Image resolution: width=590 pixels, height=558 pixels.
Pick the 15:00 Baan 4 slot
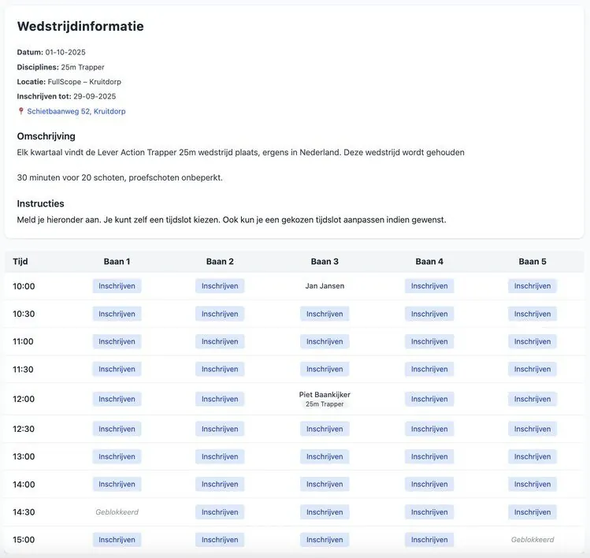pyautogui.click(x=429, y=540)
